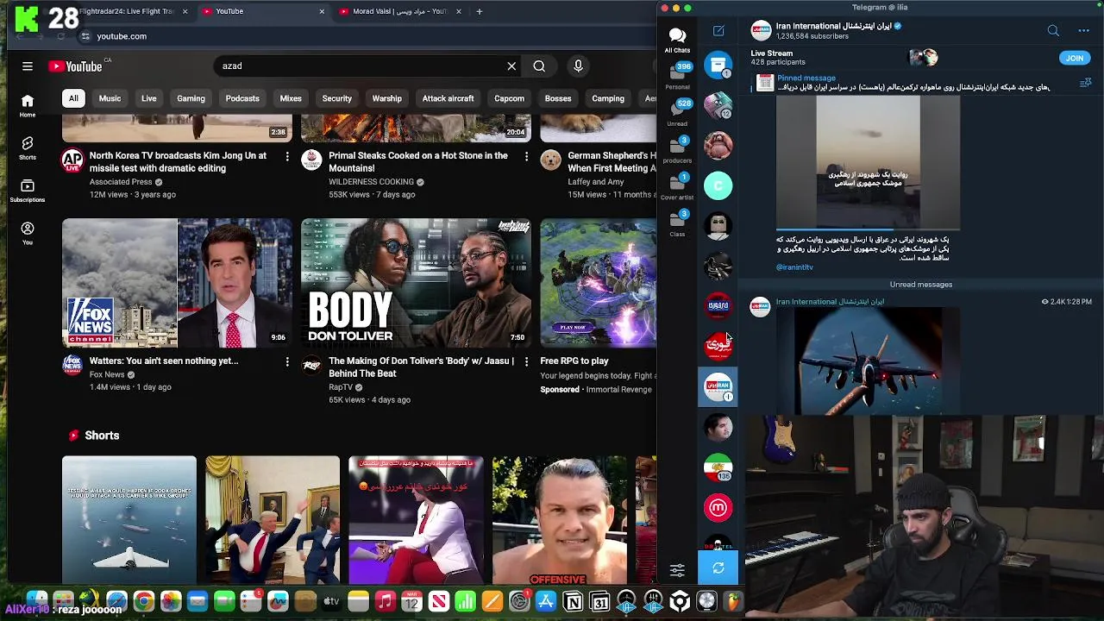The width and height of the screenshot is (1104, 621).
Task: Open options menu for North Korea TV video
Action: click(287, 156)
